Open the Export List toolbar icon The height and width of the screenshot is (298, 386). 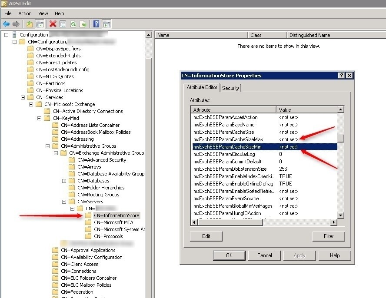83,24
